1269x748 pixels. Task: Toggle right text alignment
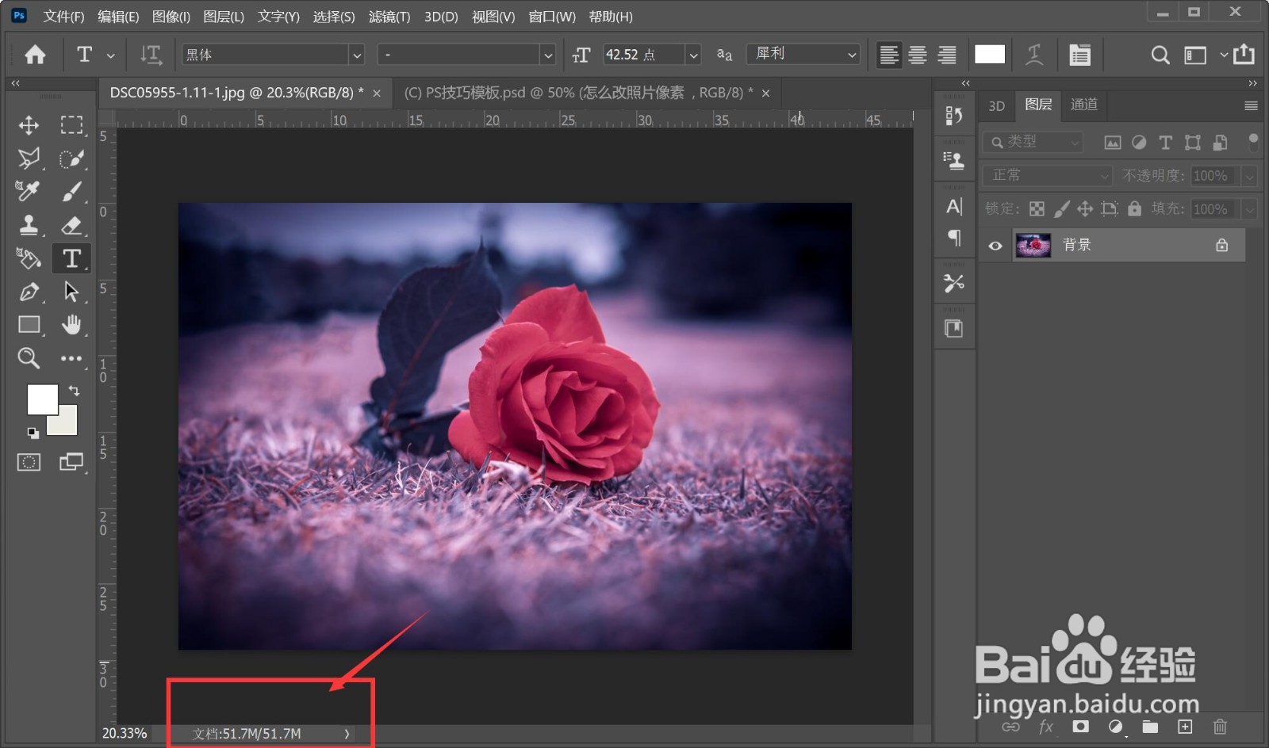tap(947, 55)
